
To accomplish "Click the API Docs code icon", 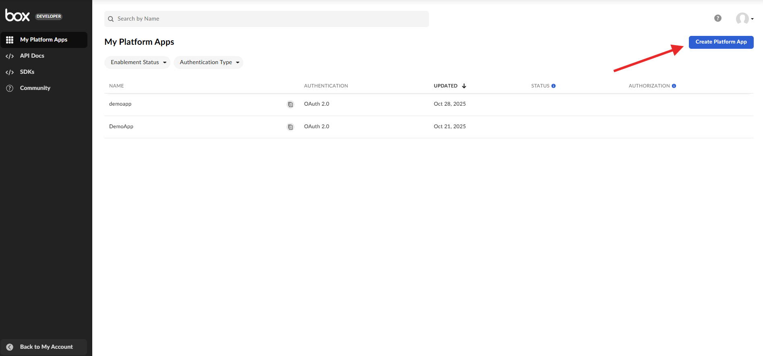I will point(10,56).
